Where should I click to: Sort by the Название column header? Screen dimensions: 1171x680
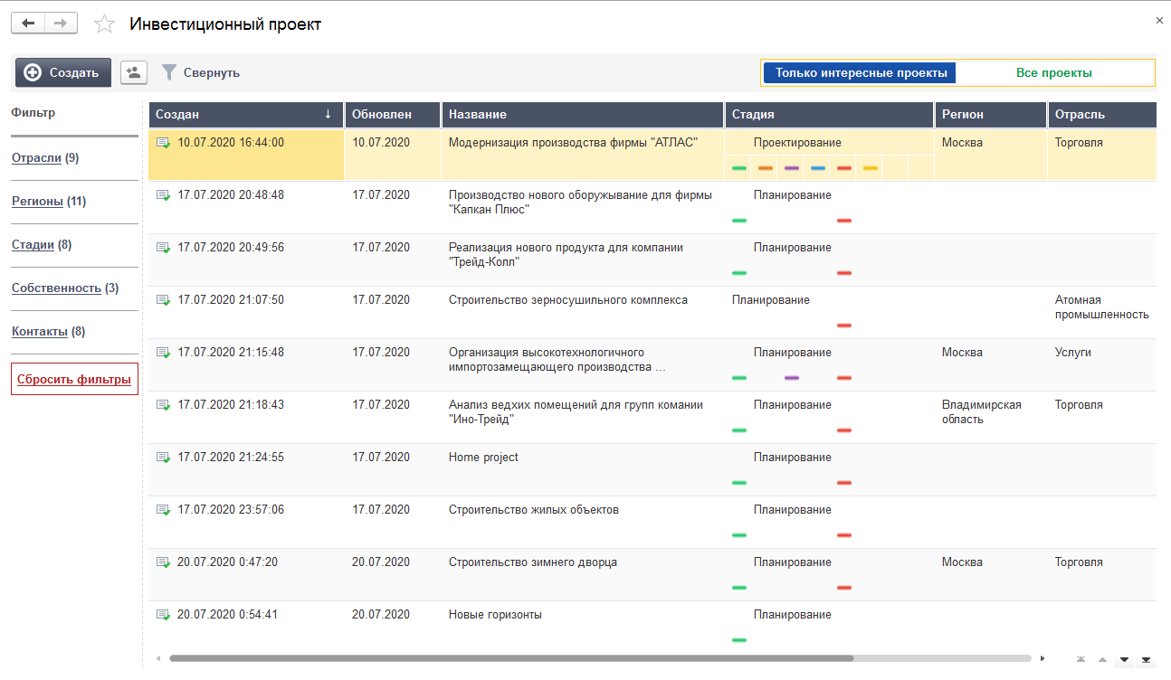(582, 115)
